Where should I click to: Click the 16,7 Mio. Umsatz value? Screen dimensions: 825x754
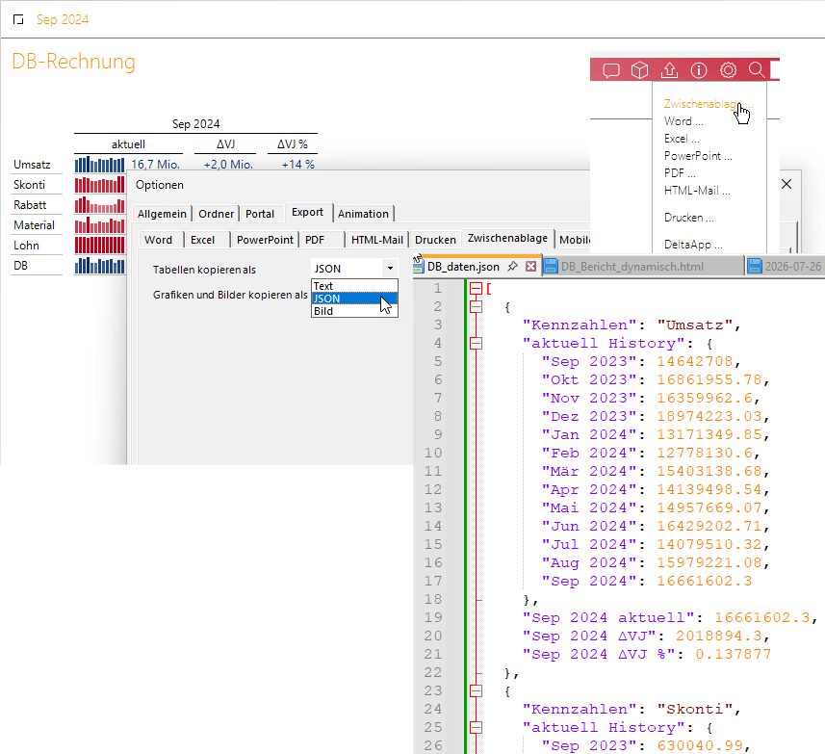pos(155,165)
